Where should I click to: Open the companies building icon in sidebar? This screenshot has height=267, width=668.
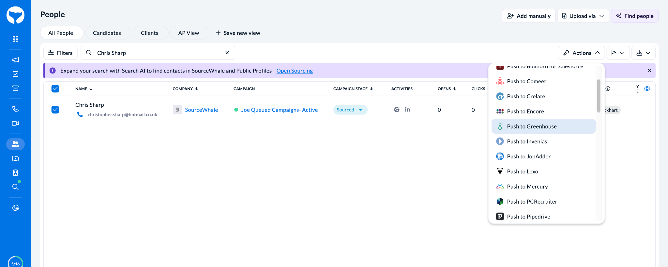click(15, 173)
